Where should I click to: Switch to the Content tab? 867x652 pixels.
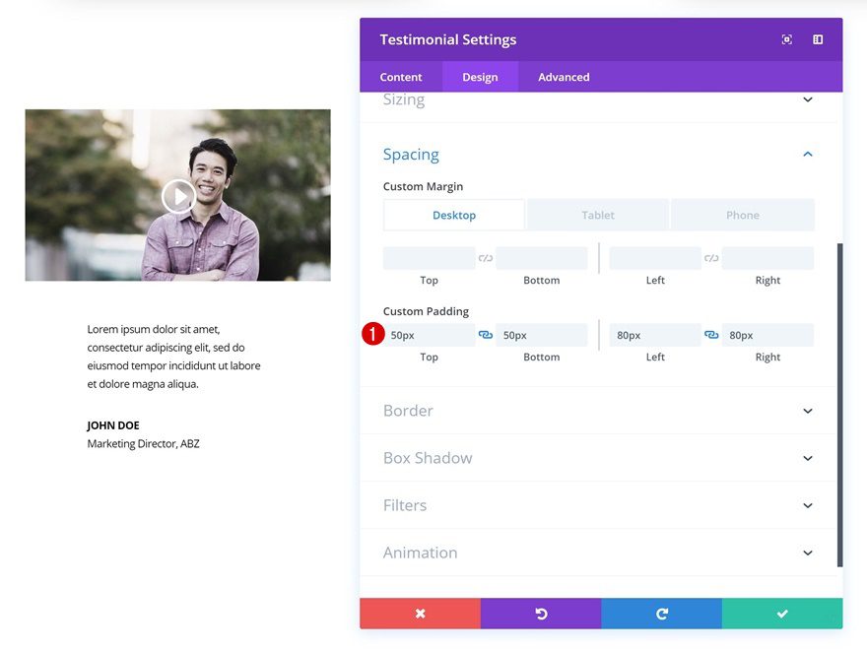coord(401,76)
